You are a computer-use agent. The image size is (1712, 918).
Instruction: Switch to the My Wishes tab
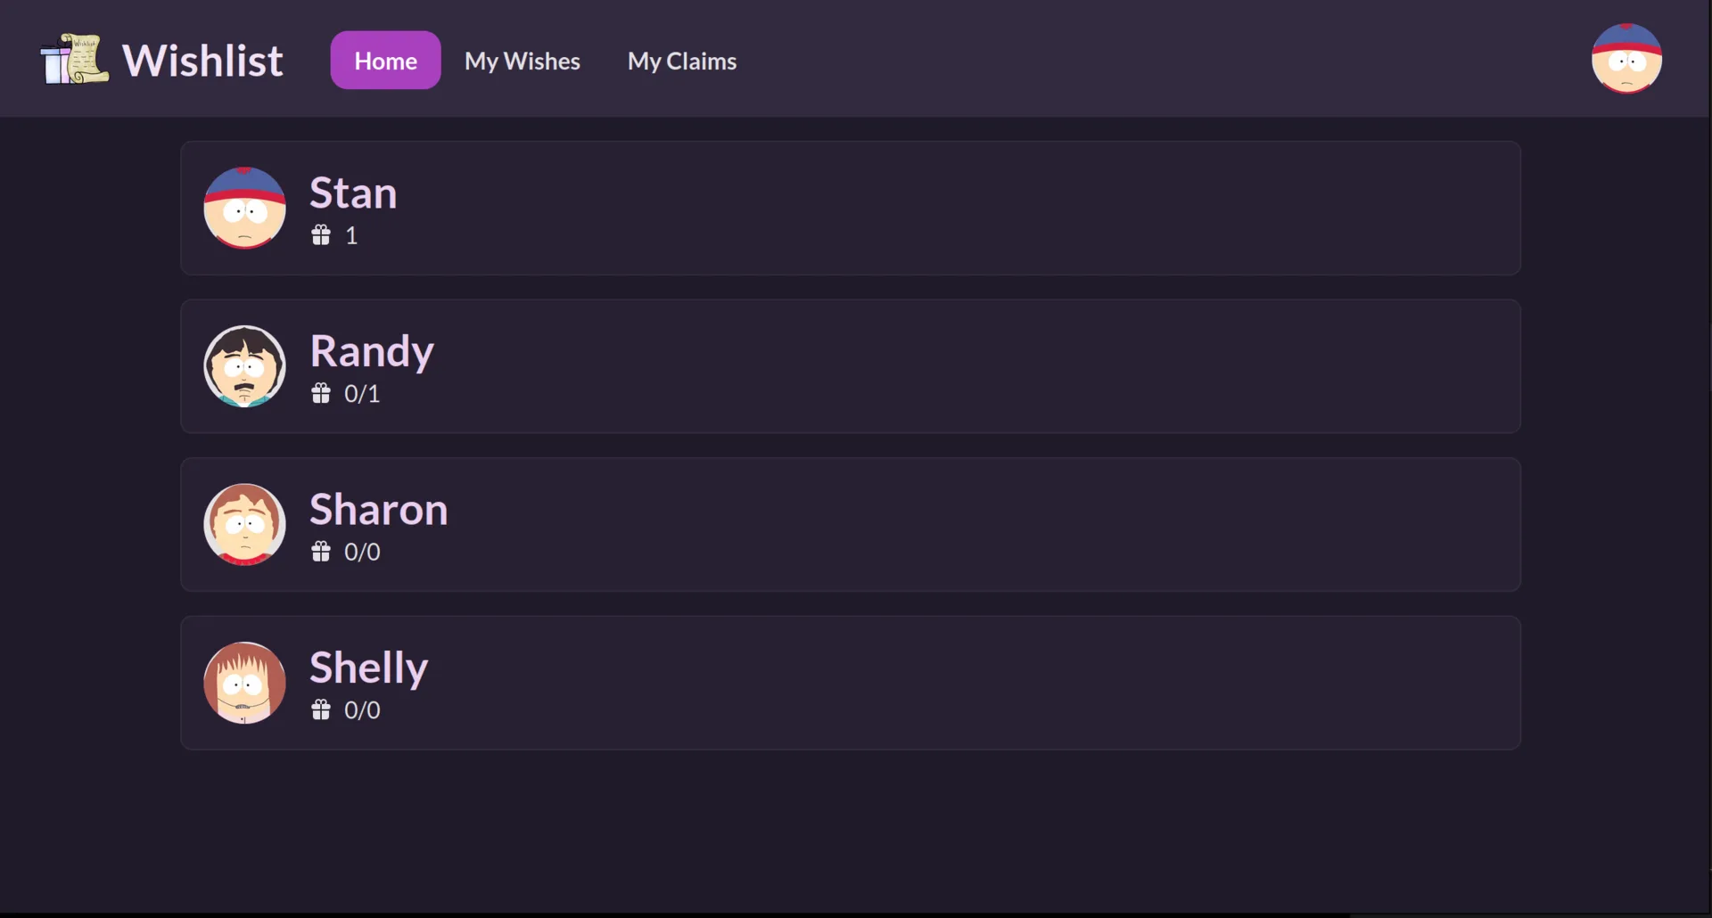pos(522,61)
